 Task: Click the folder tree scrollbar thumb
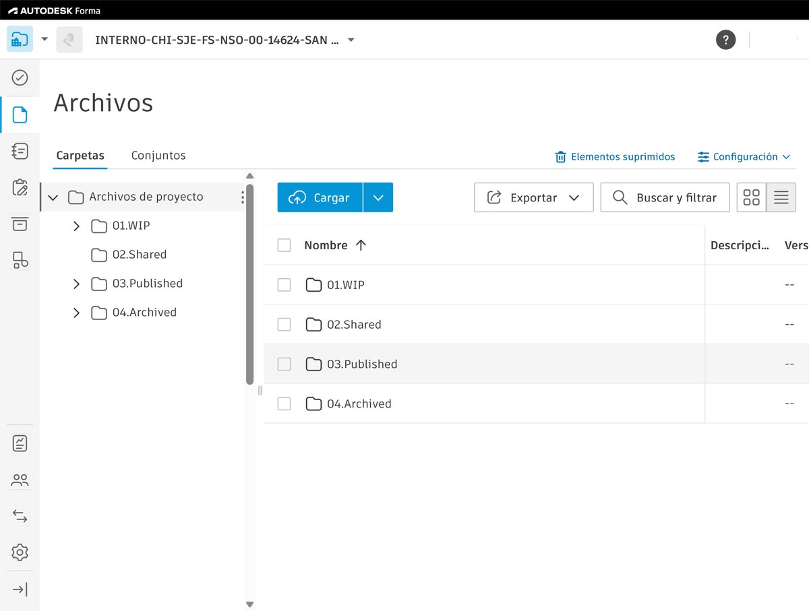tap(250, 284)
